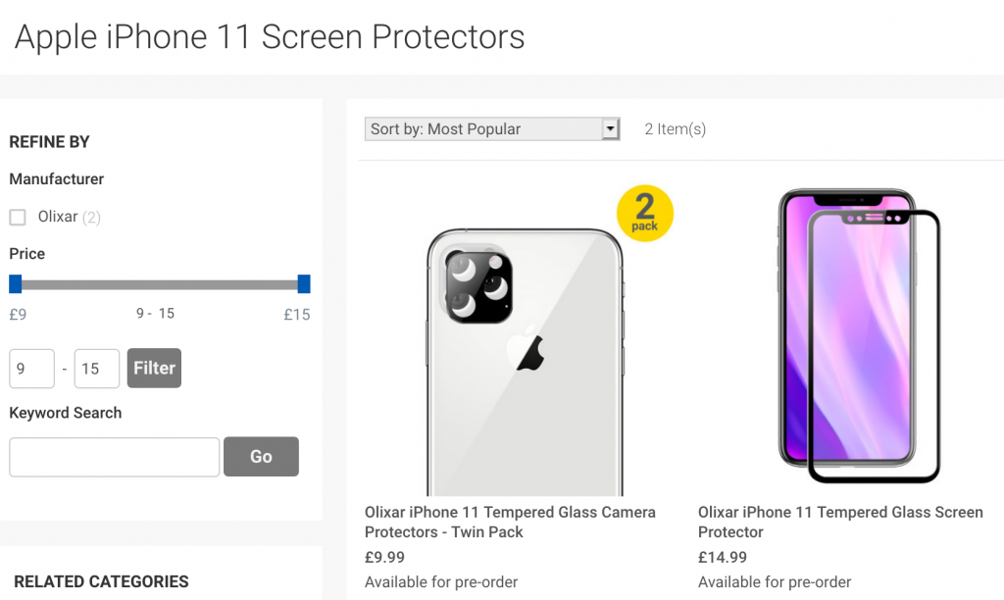1004x600 pixels.
Task: Grab the right price slider handle
Action: point(304,284)
